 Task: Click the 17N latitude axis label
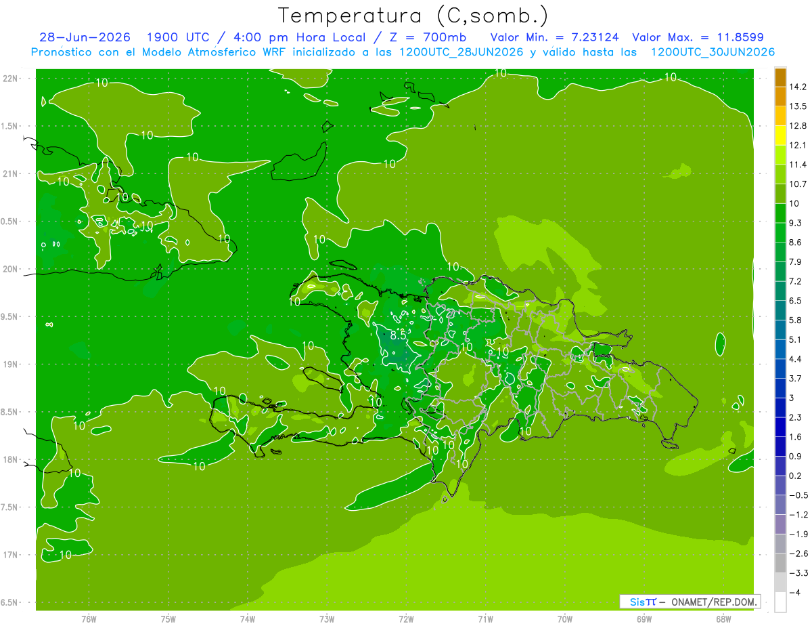point(11,555)
